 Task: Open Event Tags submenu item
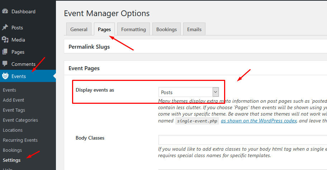(x=14, y=110)
